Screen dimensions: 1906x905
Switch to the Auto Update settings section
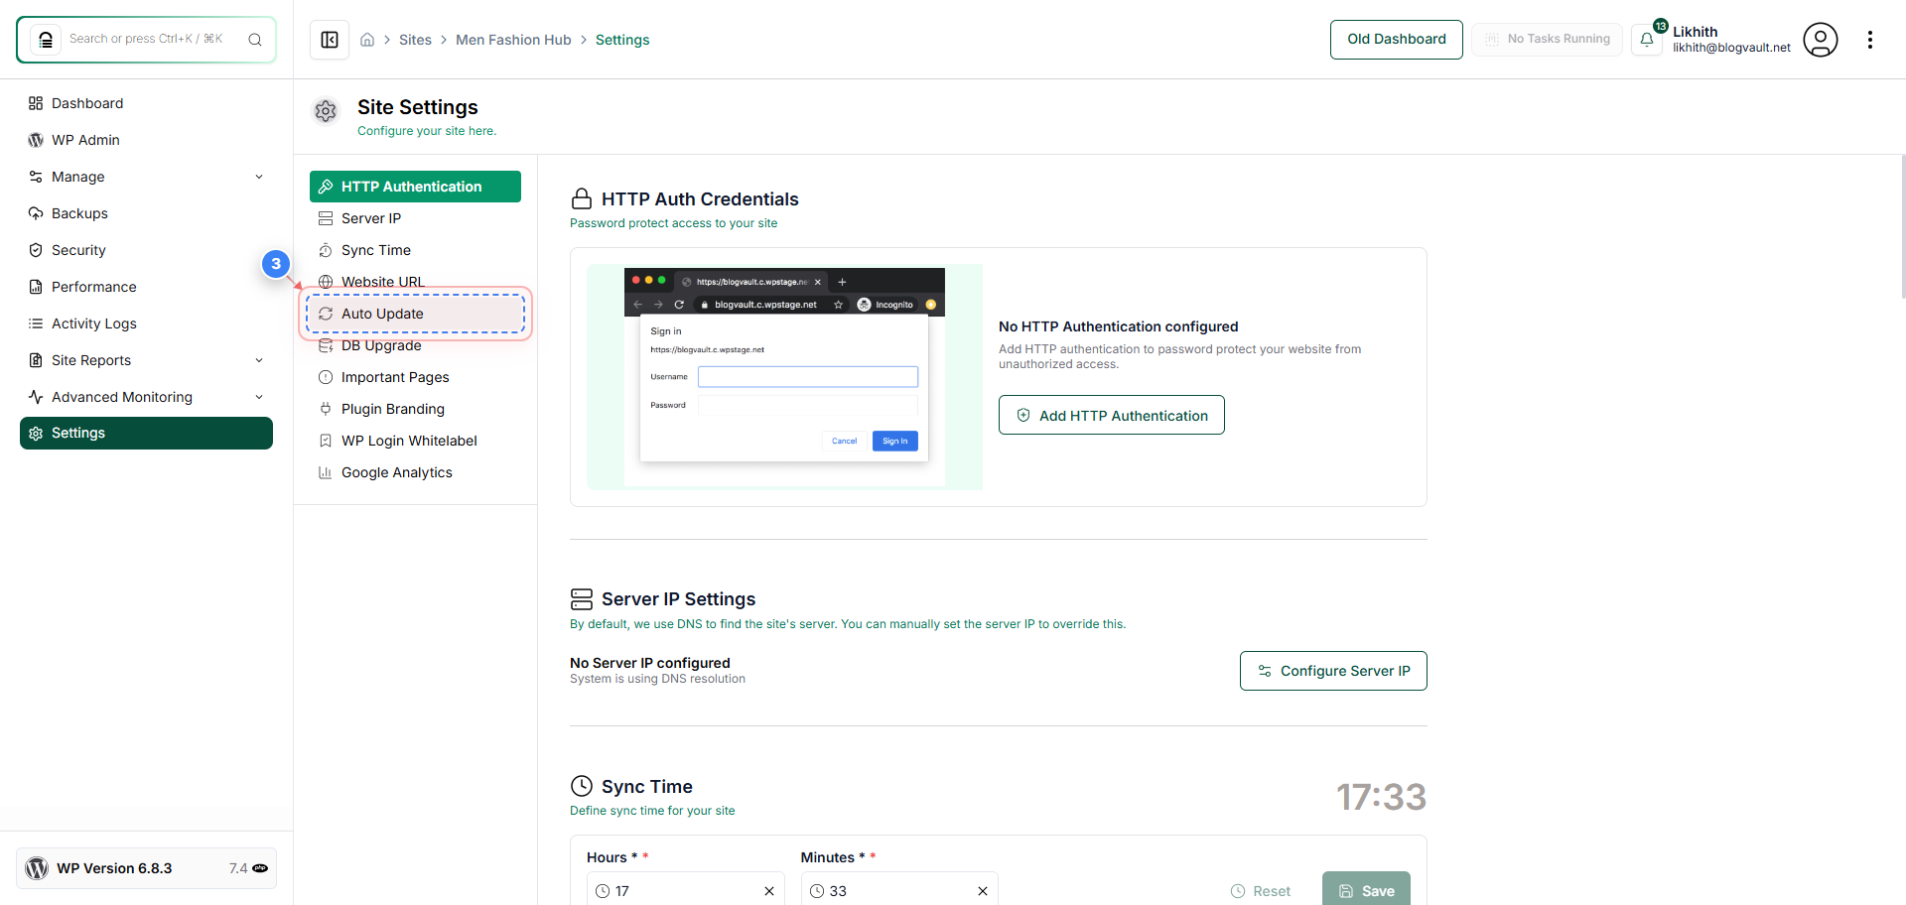382,314
